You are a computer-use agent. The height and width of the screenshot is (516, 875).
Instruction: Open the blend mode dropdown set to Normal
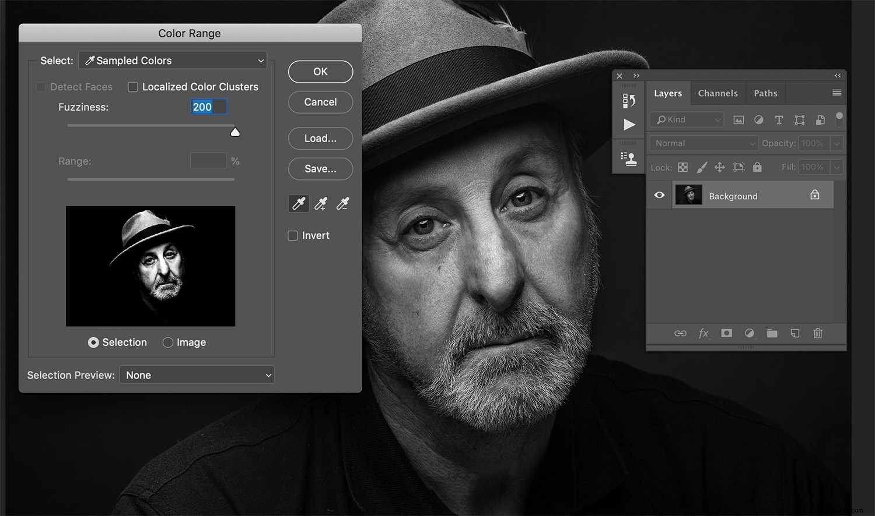703,143
